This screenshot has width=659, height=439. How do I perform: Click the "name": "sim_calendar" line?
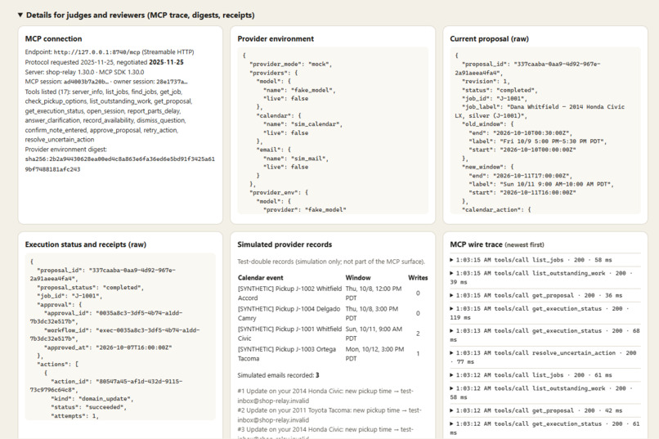click(303, 124)
